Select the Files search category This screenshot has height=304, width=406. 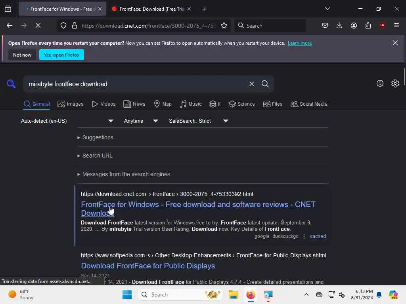[273, 104]
